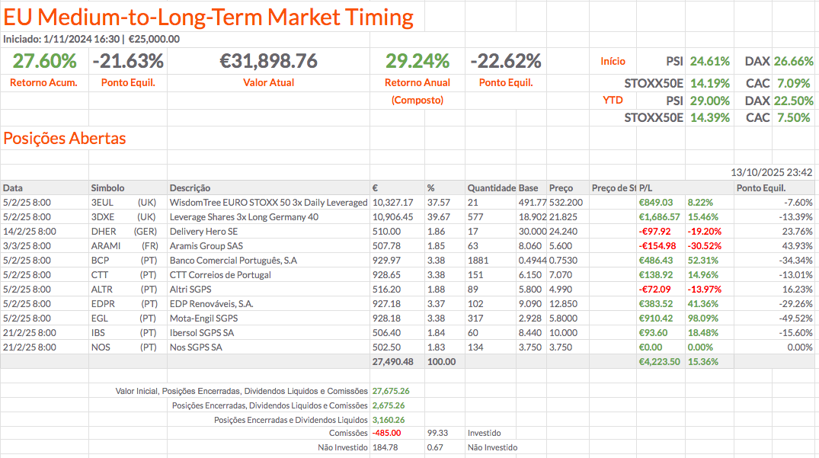Click the 13/10/2025 23:42 timestamp cell
The height and width of the screenshot is (458, 819).
pos(771,172)
